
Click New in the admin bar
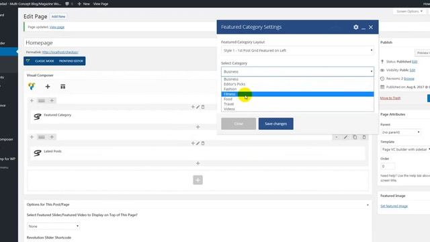tap(83, 4)
